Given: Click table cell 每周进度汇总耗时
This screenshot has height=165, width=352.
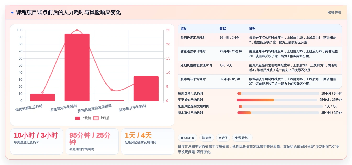Looking at the screenshot, I should click(x=193, y=38).
